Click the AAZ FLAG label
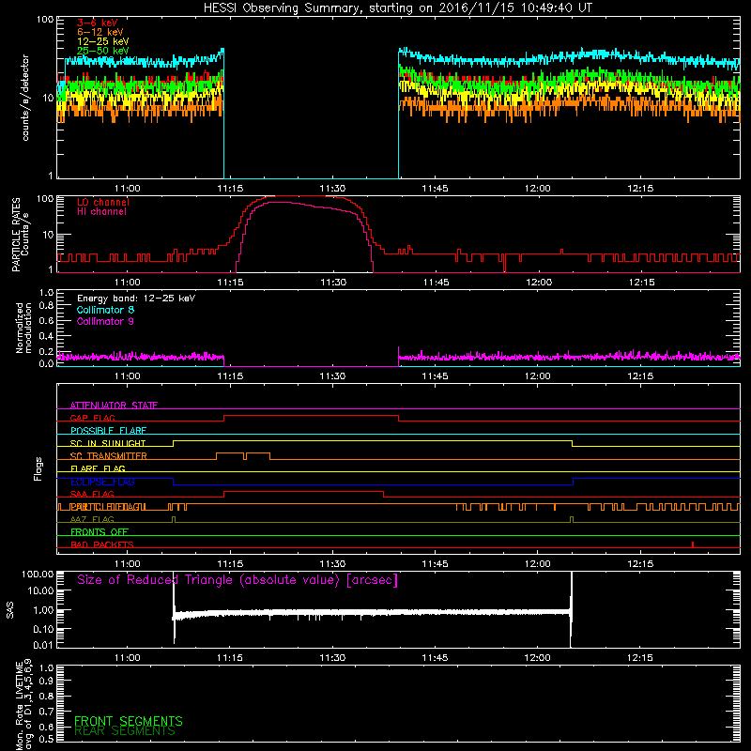This screenshot has height=751, width=751. coord(92,519)
